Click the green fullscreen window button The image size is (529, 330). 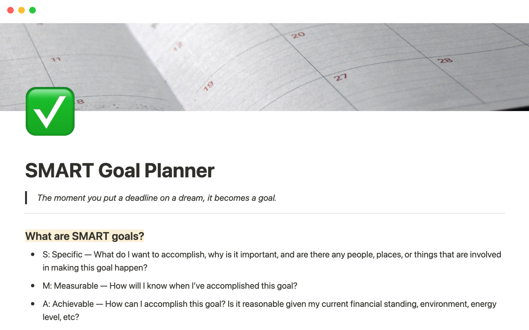click(x=33, y=10)
